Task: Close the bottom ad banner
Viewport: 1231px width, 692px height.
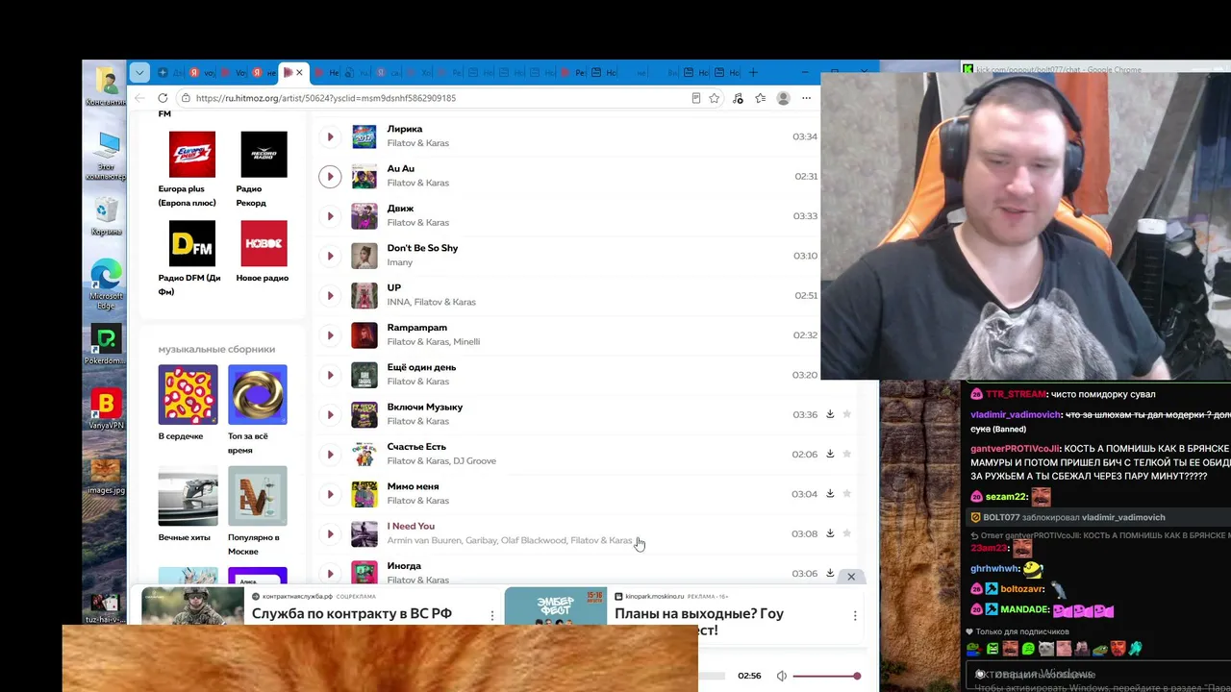Action: [x=851, y=577]
